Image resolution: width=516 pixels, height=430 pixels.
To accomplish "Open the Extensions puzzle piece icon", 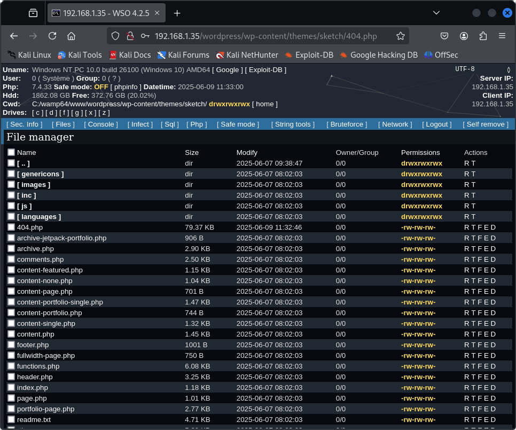I will (483, 36).
